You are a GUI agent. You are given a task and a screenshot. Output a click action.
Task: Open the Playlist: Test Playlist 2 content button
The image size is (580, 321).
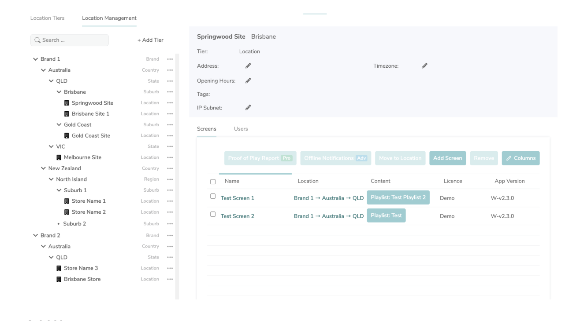click(398, 197)
